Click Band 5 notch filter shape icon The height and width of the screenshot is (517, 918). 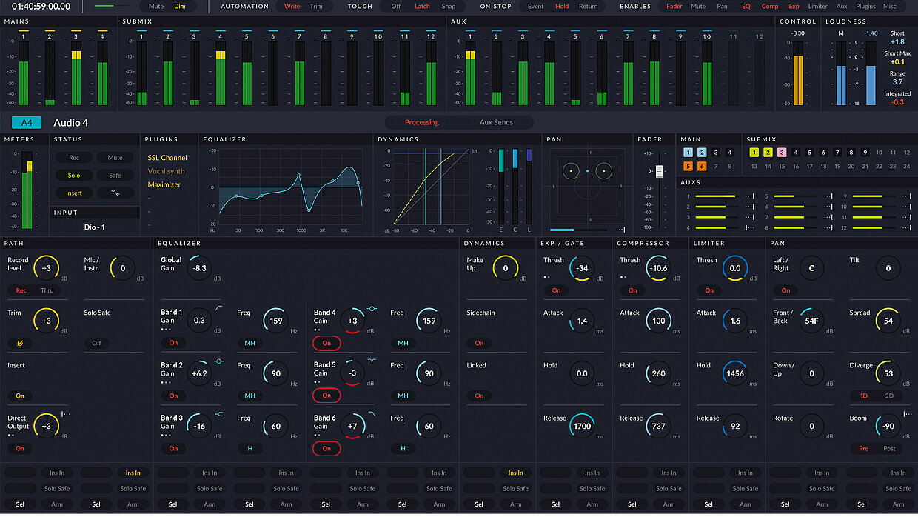372,361
